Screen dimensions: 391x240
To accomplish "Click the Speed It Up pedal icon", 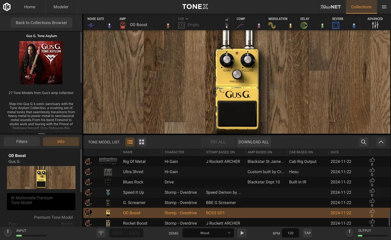I will coord(108,192).
